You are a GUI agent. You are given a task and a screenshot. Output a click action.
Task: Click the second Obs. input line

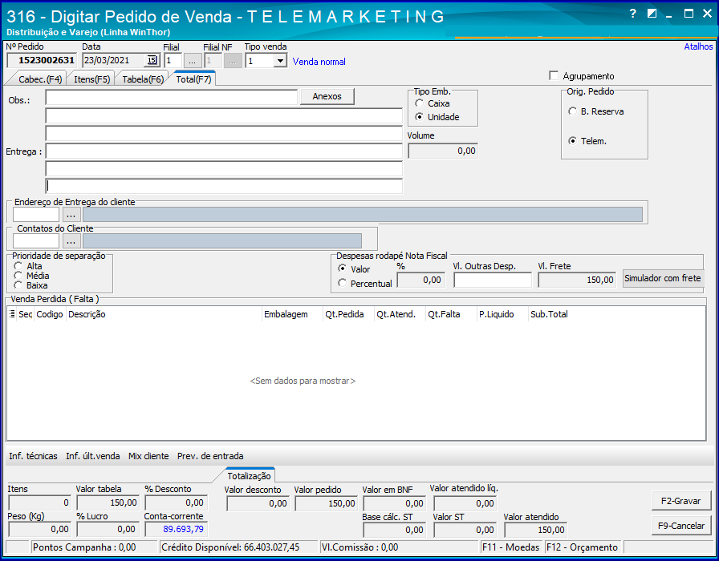(x=224, y=116)
